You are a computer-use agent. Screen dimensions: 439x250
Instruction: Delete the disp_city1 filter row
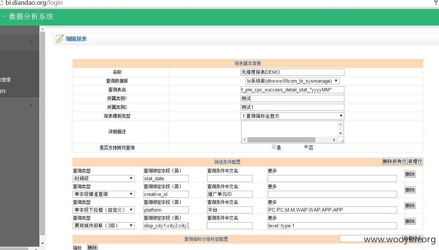[410, 221]
